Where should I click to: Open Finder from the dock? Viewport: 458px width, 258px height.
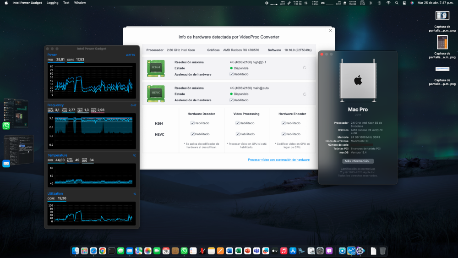click(76, 251)
